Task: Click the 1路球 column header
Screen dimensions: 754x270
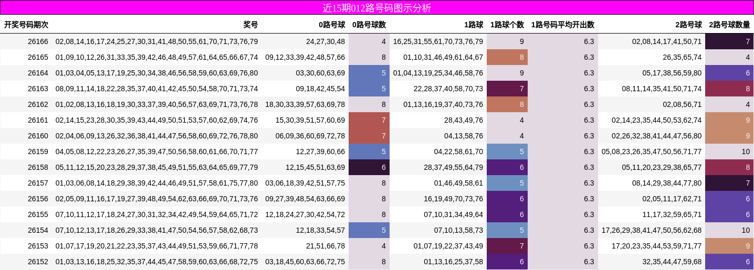Action: (x=474, y=25)
